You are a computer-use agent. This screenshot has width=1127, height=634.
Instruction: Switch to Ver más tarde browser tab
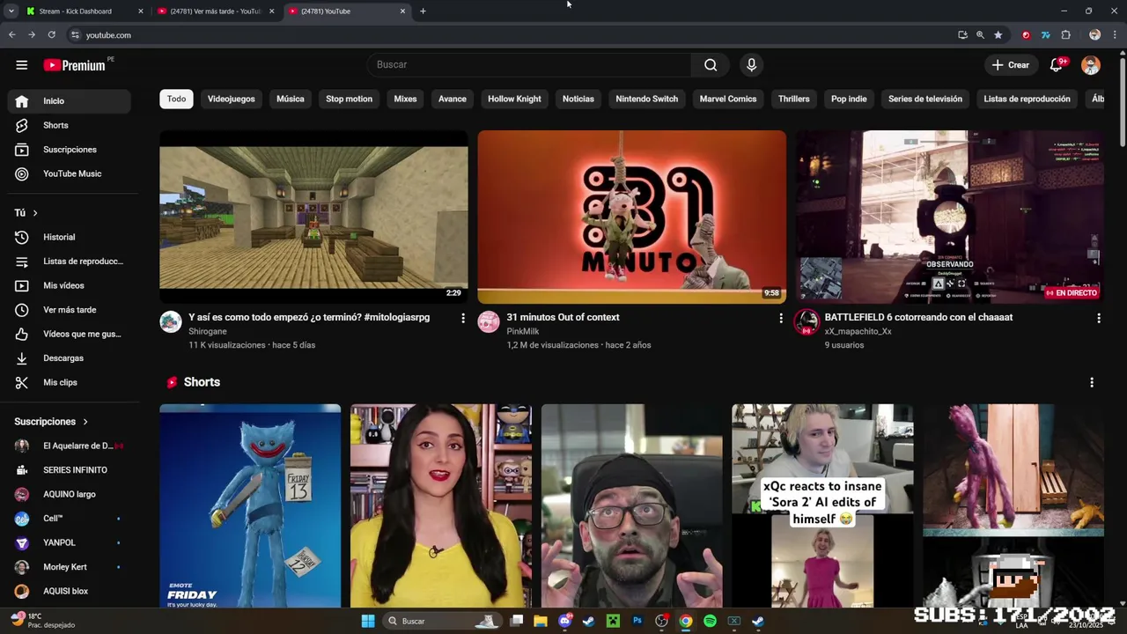(x=216, y=11)
